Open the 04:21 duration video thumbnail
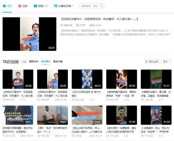The image size is (174, 141). pyautogui.click(x=52, y=115)
